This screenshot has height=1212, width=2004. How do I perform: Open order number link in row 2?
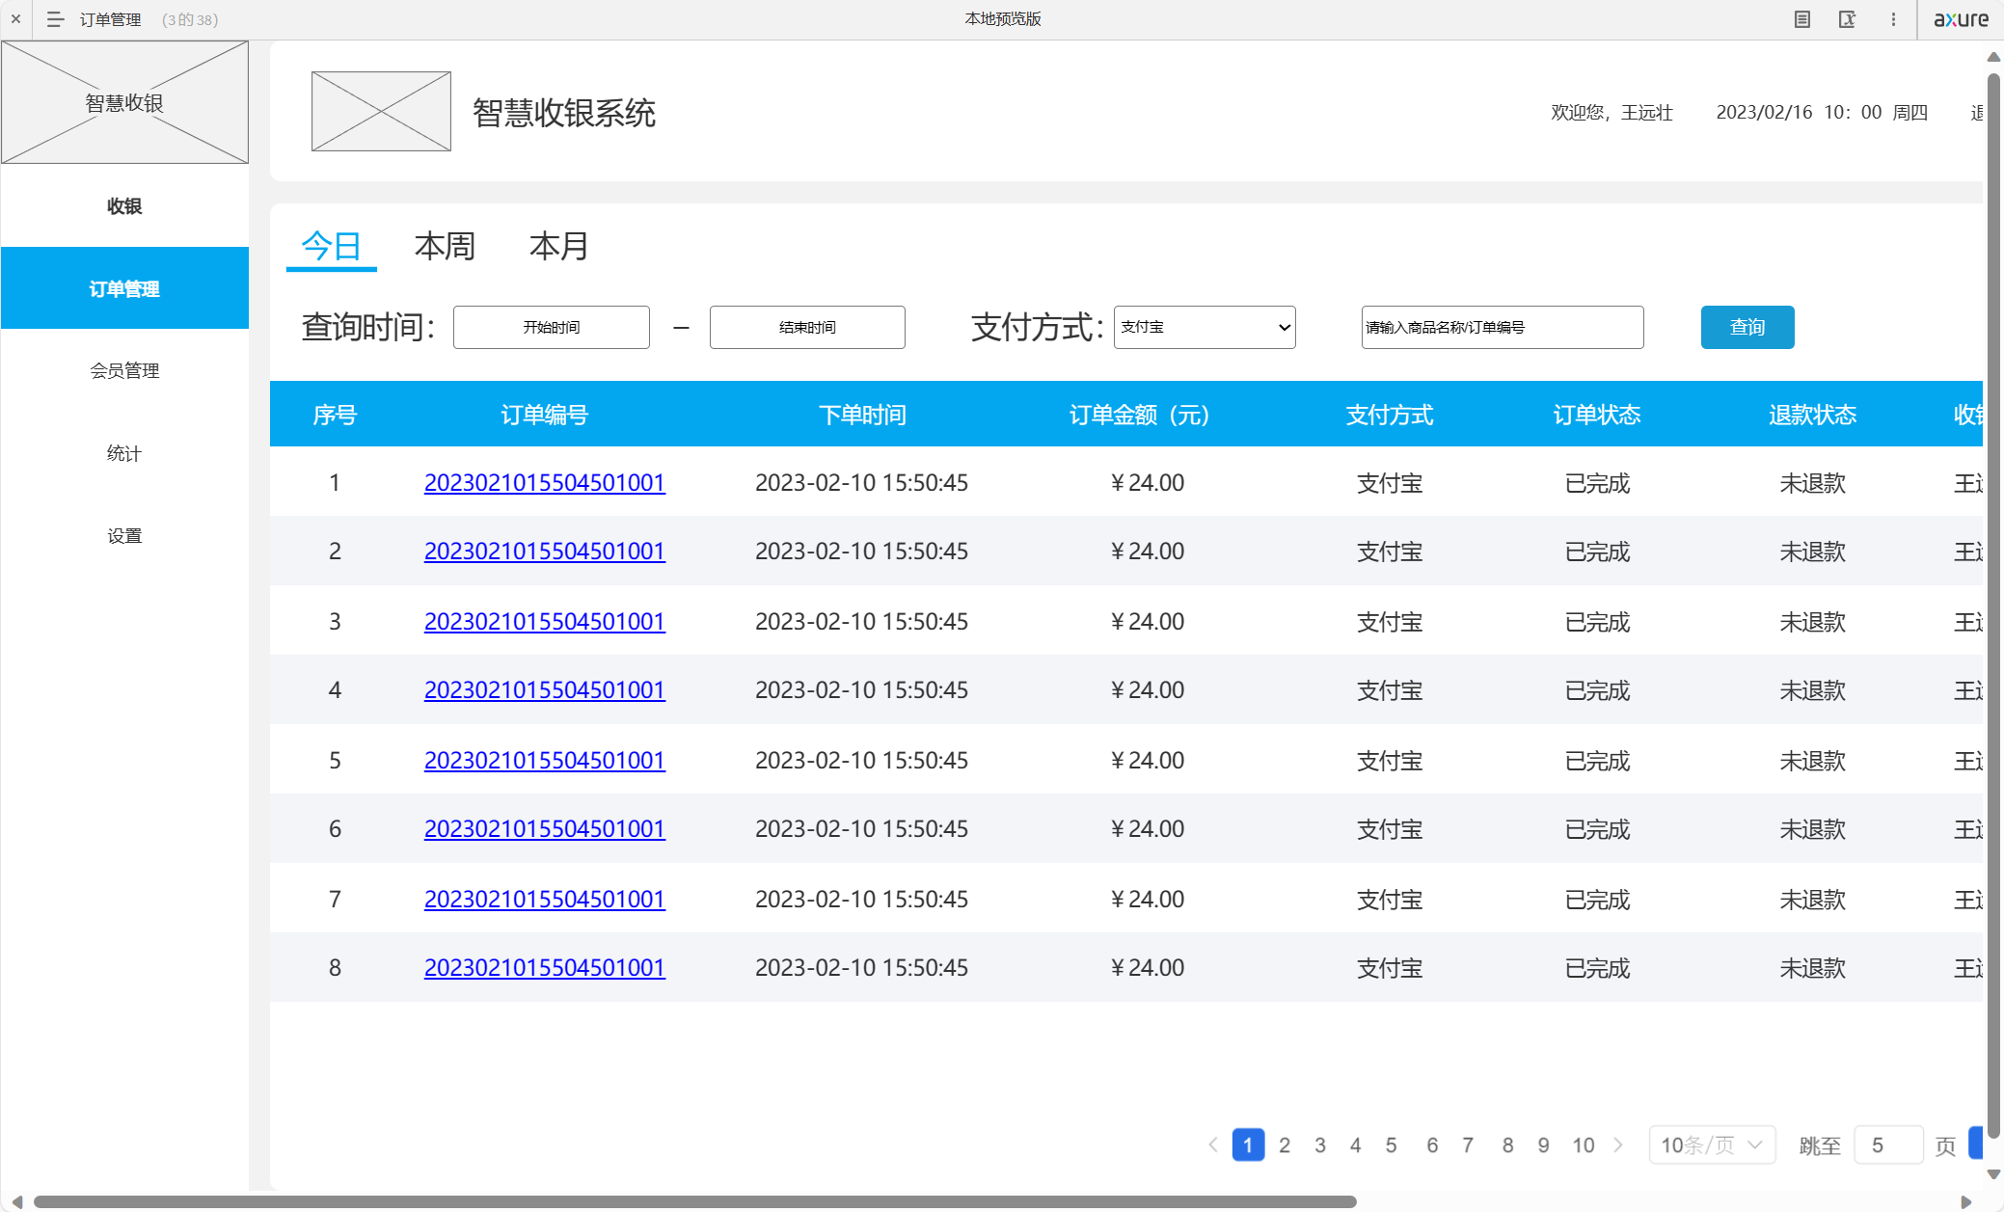click(545, 551)
